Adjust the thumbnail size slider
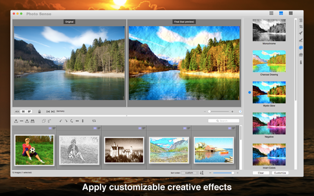The width and height of the screenshot is (314, 196). [x=224, y=173]
